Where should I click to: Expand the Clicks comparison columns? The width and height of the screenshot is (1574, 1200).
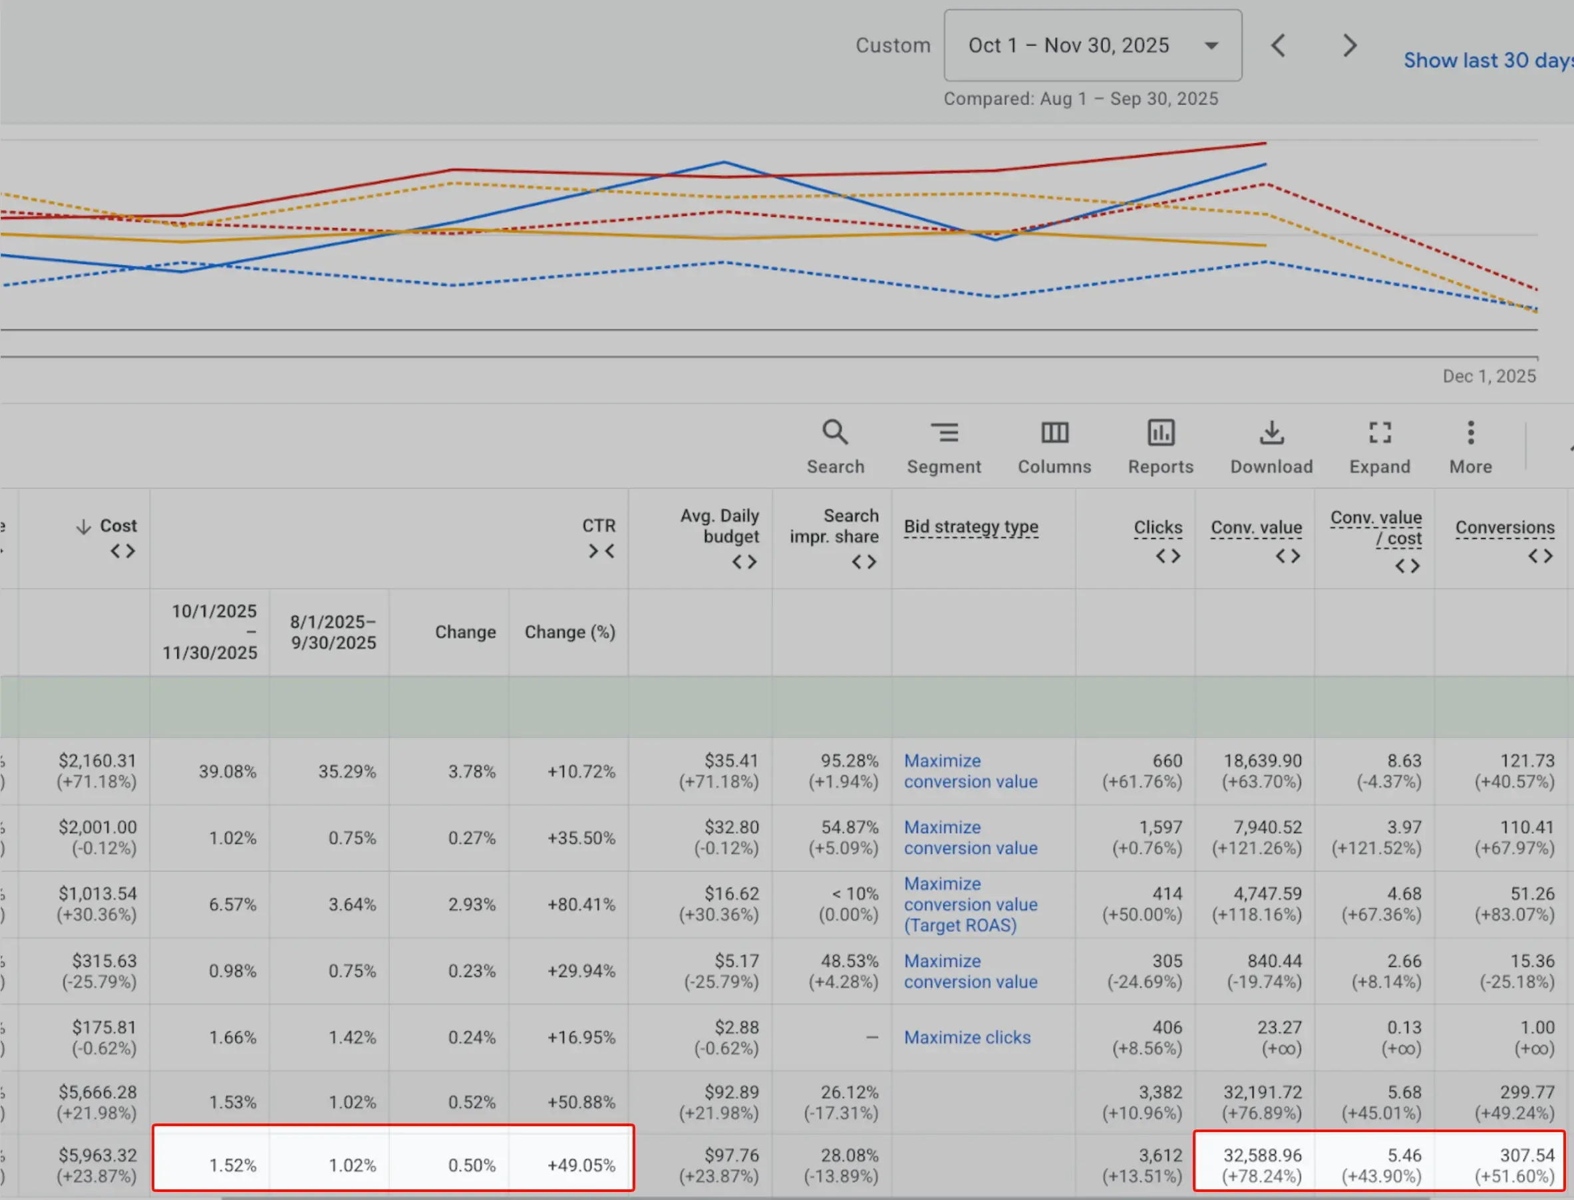(1168, 555)
